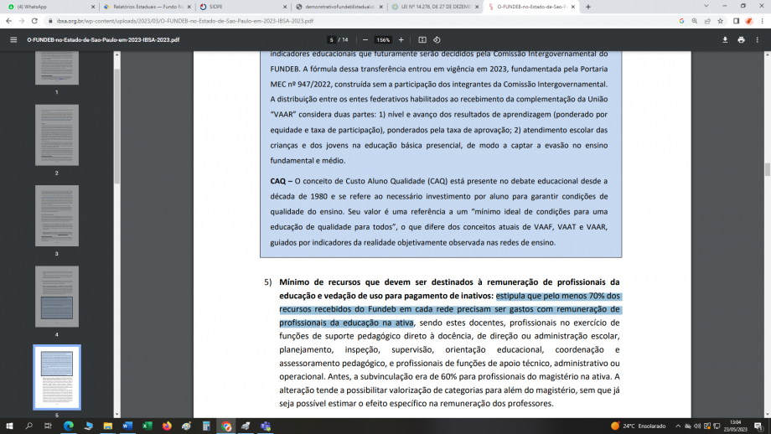771x434 pixels.
Task: Open Microsoft Teams from taskbar
Action: [x=266, y=426]
